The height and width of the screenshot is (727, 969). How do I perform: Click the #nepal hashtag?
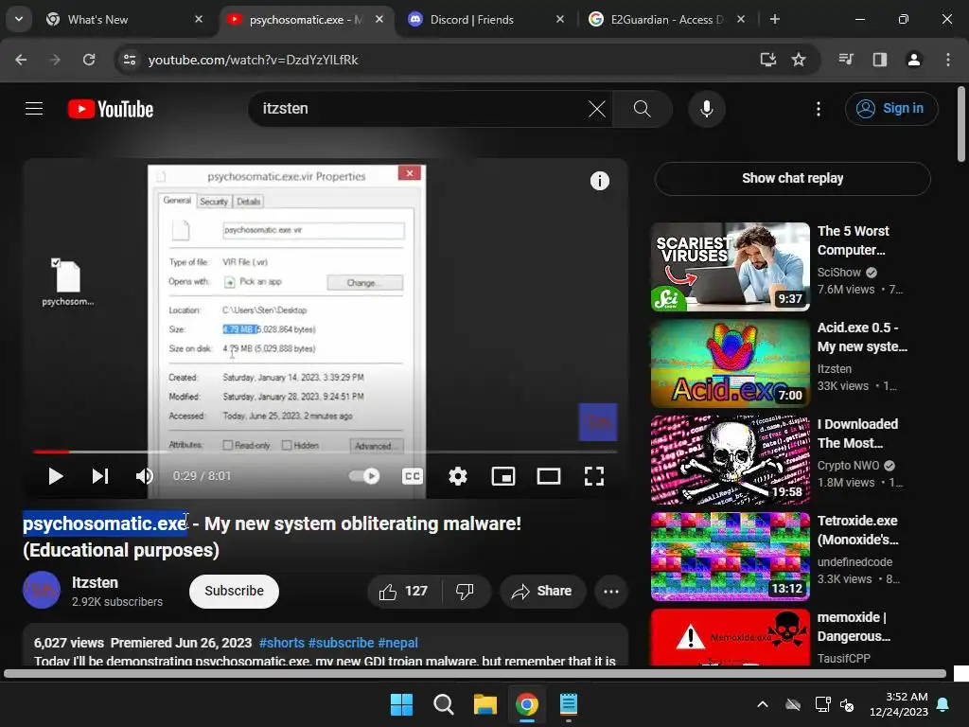coord(398,643)
